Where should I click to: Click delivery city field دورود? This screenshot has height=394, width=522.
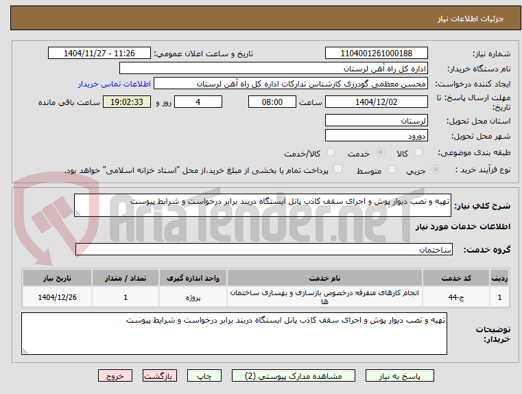point(376,135)
